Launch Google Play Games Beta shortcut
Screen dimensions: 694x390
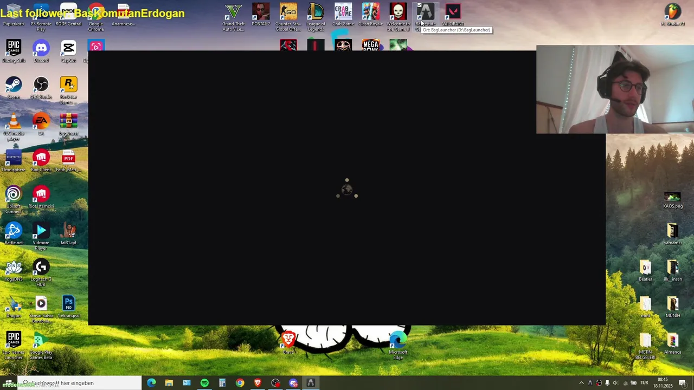(41, 345)
